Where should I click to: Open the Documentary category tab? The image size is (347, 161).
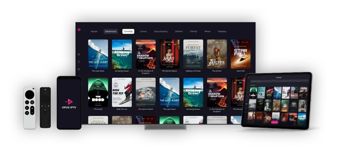click(x=161, y=31)
